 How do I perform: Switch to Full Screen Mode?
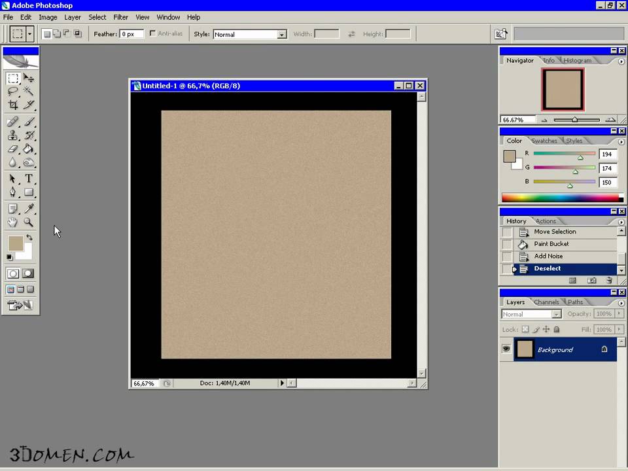click(30, 289)
